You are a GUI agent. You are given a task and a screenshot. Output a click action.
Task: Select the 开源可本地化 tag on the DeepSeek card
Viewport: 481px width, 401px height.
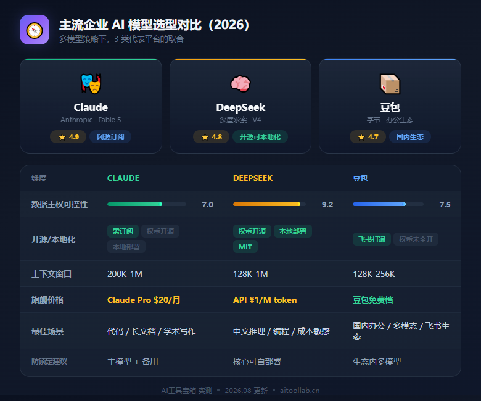click(x=260, y=137)
